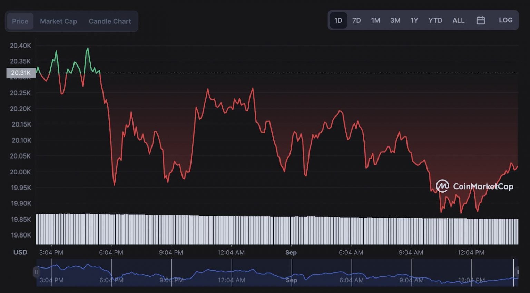Screen dimensions: 530x293
Task: Choose the 1M time range
Action: tap(375, 21)
